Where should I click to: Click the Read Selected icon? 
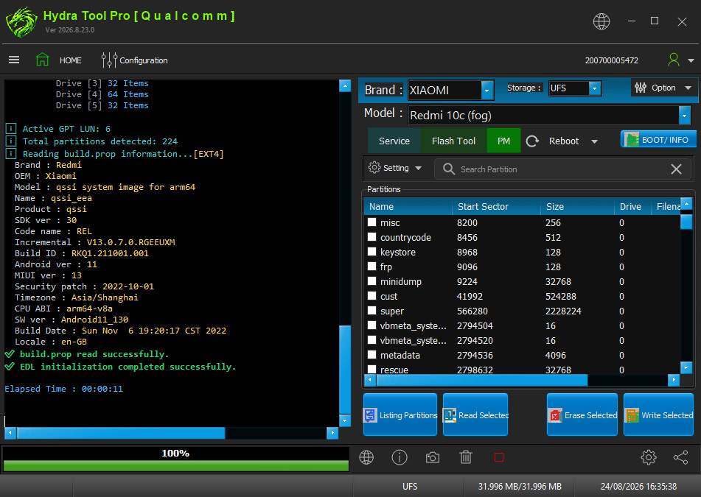[450, 415]
